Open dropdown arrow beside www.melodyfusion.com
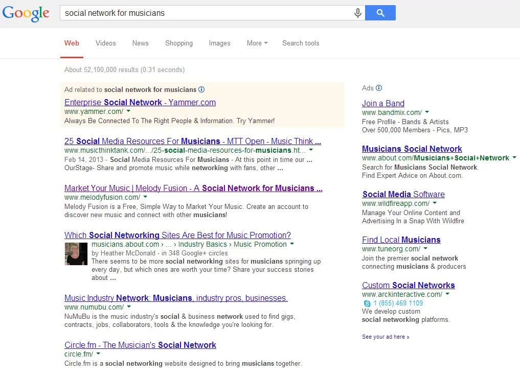The height and width of the screenshot is (377, 520). 145,197
